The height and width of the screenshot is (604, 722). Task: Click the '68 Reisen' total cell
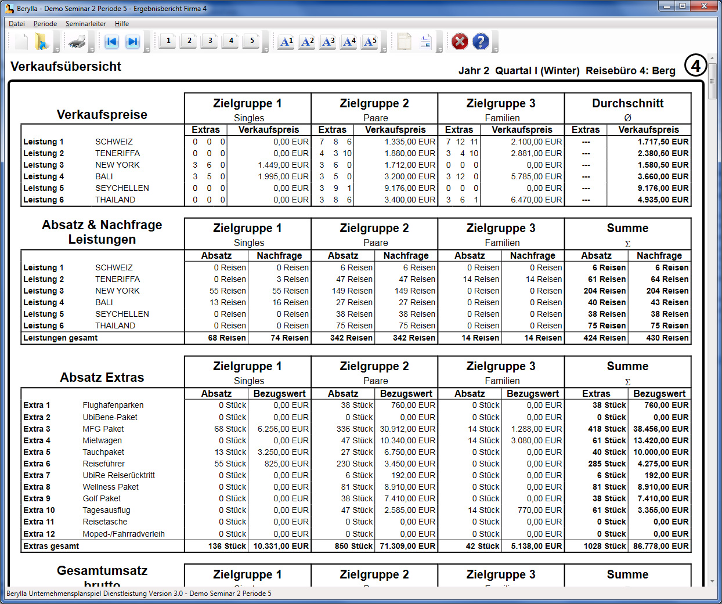click(227, 338)
